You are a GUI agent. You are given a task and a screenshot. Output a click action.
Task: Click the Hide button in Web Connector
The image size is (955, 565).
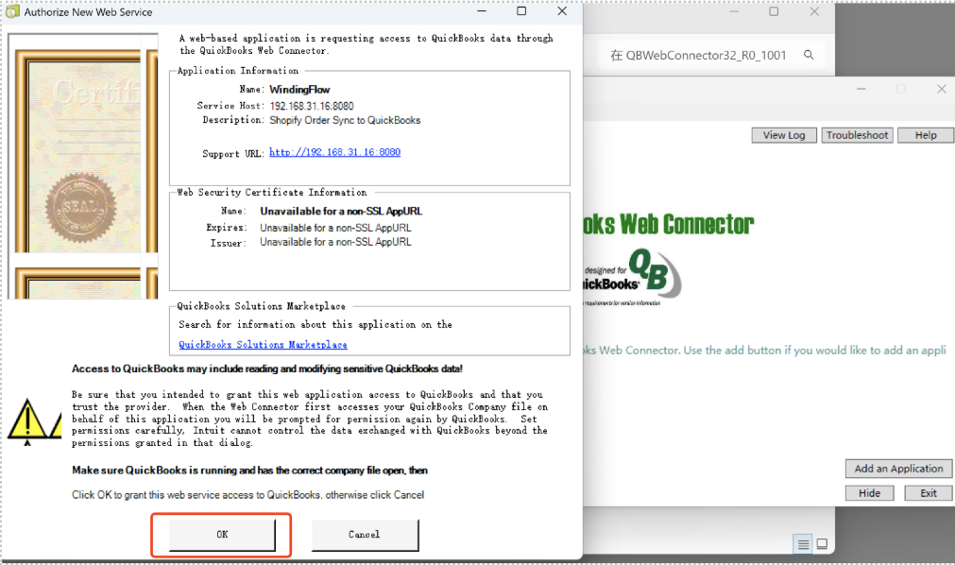point(869,493)
